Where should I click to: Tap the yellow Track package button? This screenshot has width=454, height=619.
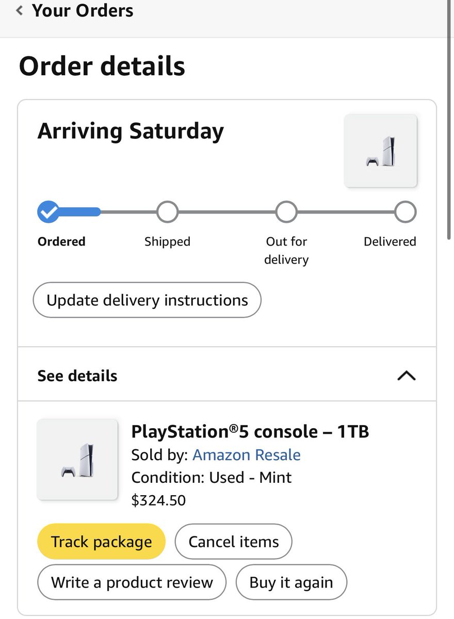(x=101, y=542)
